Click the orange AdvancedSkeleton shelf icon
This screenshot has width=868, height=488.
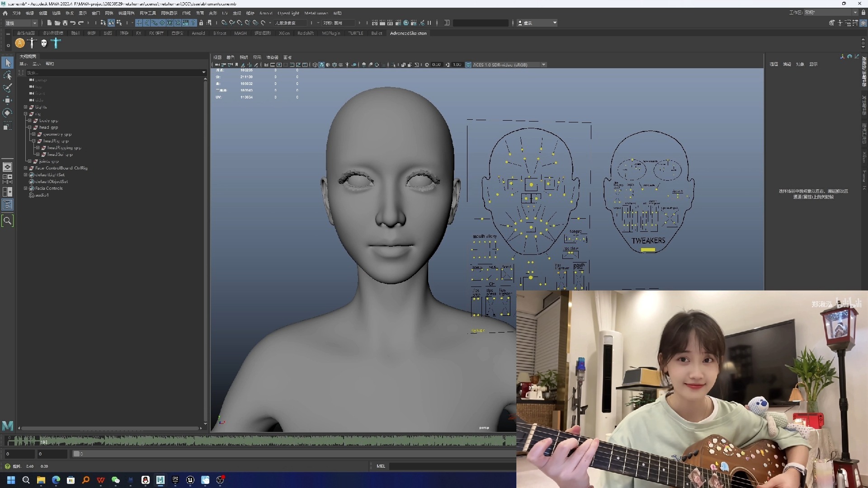tap(20, 43)
